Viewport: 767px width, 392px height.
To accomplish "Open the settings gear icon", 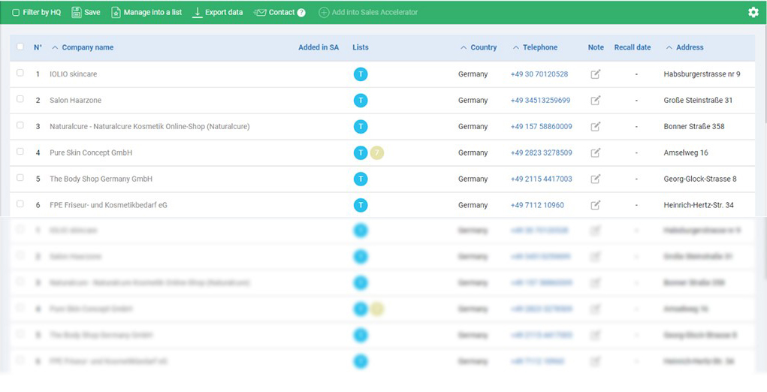I will point(753,12).
